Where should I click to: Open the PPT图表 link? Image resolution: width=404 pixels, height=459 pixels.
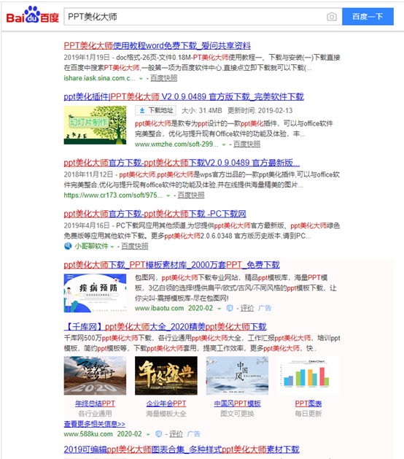tap(308, 404)
